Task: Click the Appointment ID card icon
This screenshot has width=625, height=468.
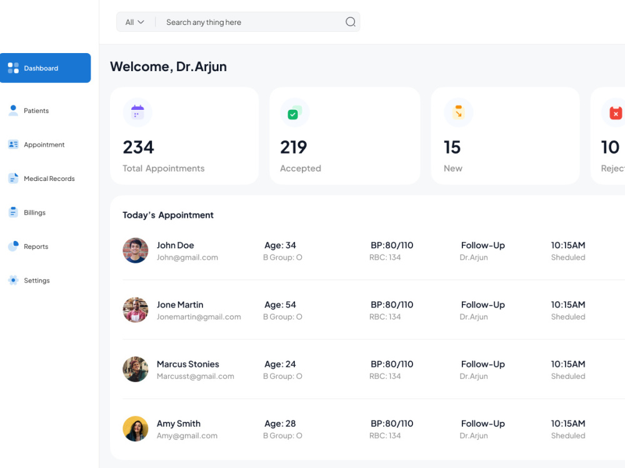Action: point(13,145)
